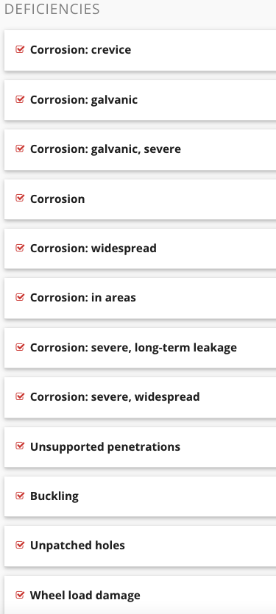
Task: Click the check icon next to Buckling
Action: pyautogui.click(x=20, y=496)
